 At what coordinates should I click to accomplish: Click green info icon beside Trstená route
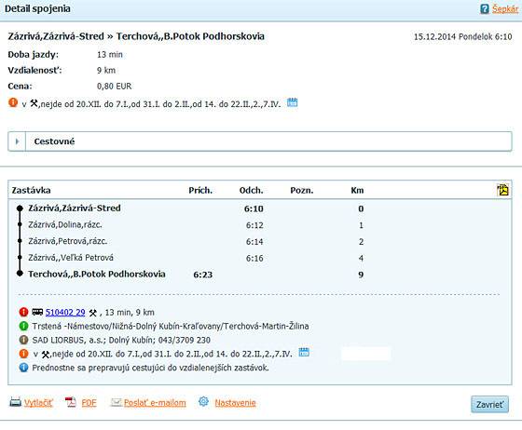pos(23,326)
